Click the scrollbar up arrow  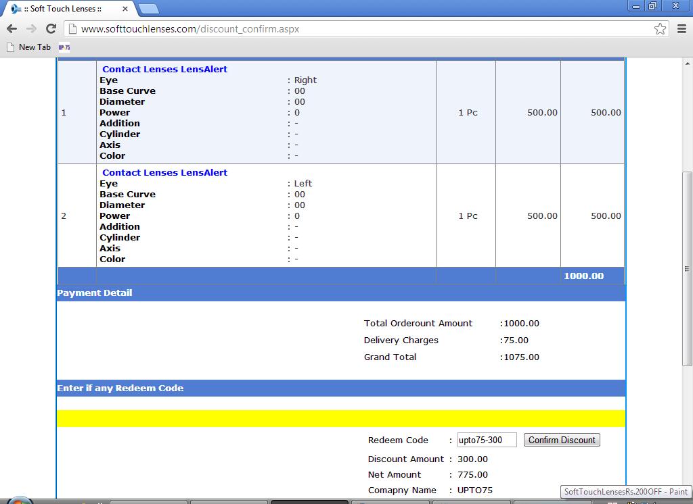coord(687,63)
